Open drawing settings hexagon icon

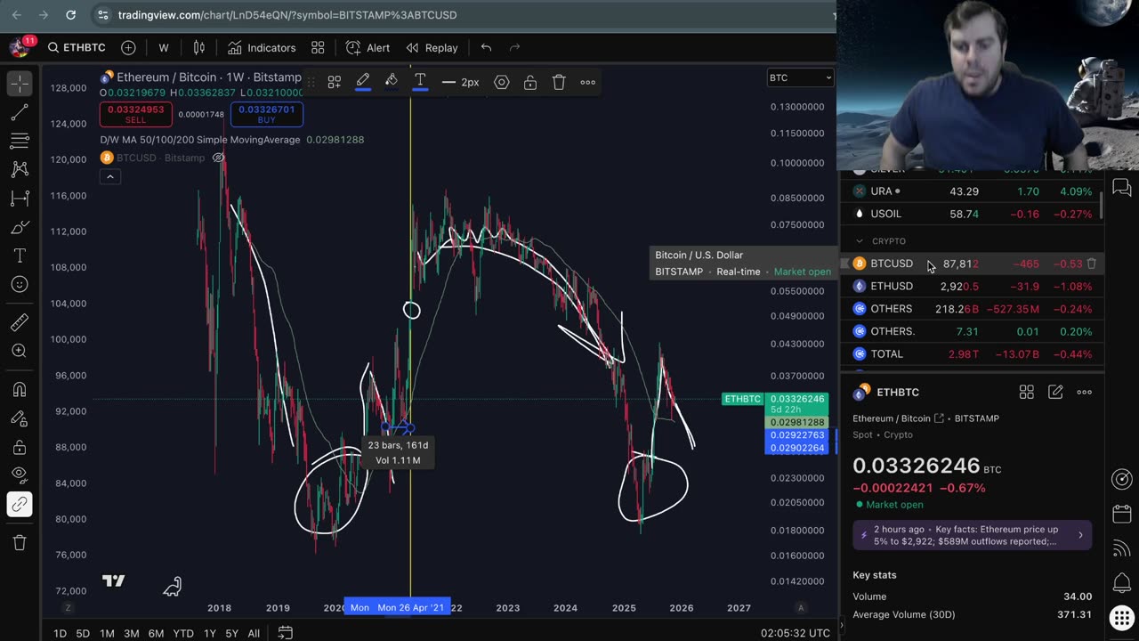coord(502,82)
